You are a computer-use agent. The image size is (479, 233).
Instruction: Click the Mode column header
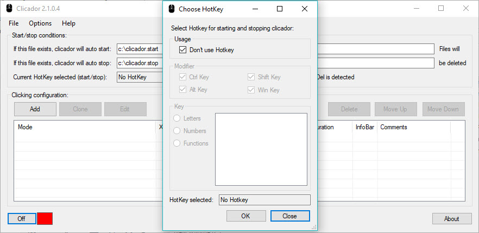[x=85, y=127]
